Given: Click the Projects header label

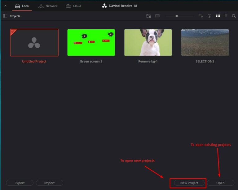Looking at the screenshot, I should tap(15, 16).
